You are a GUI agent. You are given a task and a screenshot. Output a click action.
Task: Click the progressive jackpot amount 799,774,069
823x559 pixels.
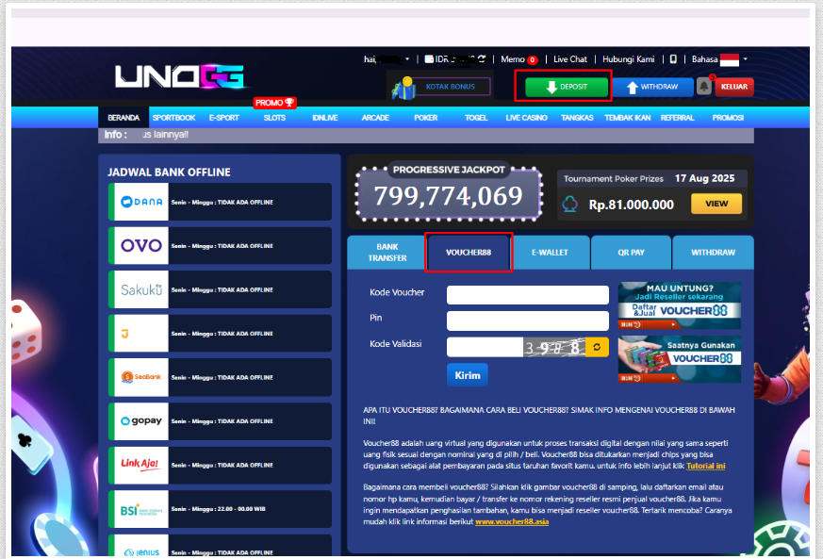click(448, 196)
